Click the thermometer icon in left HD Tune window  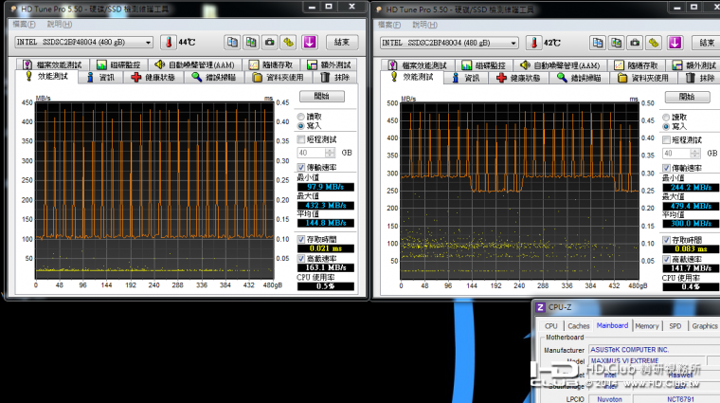169,43
